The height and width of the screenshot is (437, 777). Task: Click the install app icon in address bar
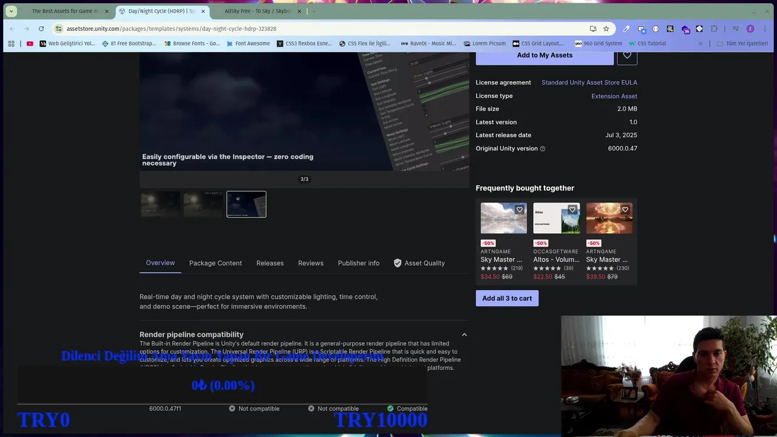tap(593, 29)
